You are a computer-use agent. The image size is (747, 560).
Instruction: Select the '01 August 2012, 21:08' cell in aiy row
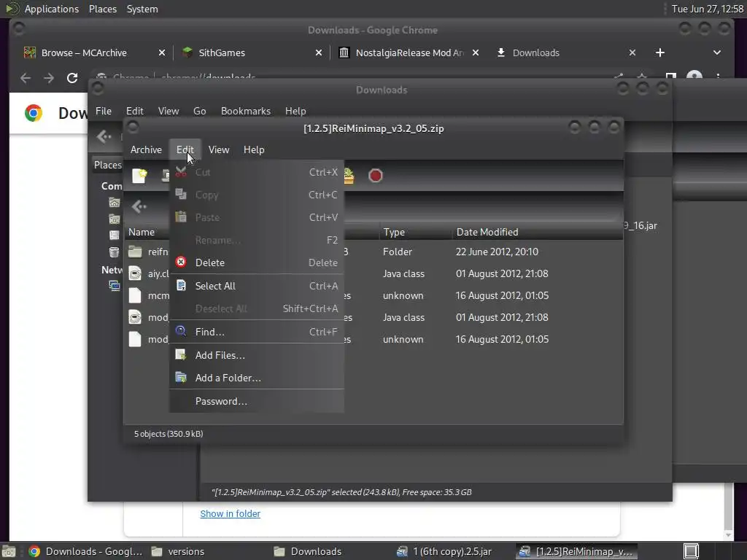tap(502, 274)
